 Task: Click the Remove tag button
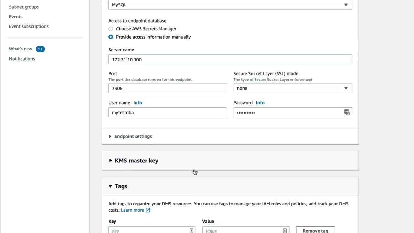315,230
